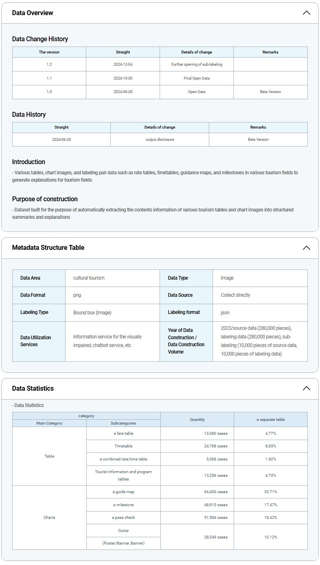Collapse the Data Overview section chevron
This screenshot has width=320, height=565.
(306, 13)
